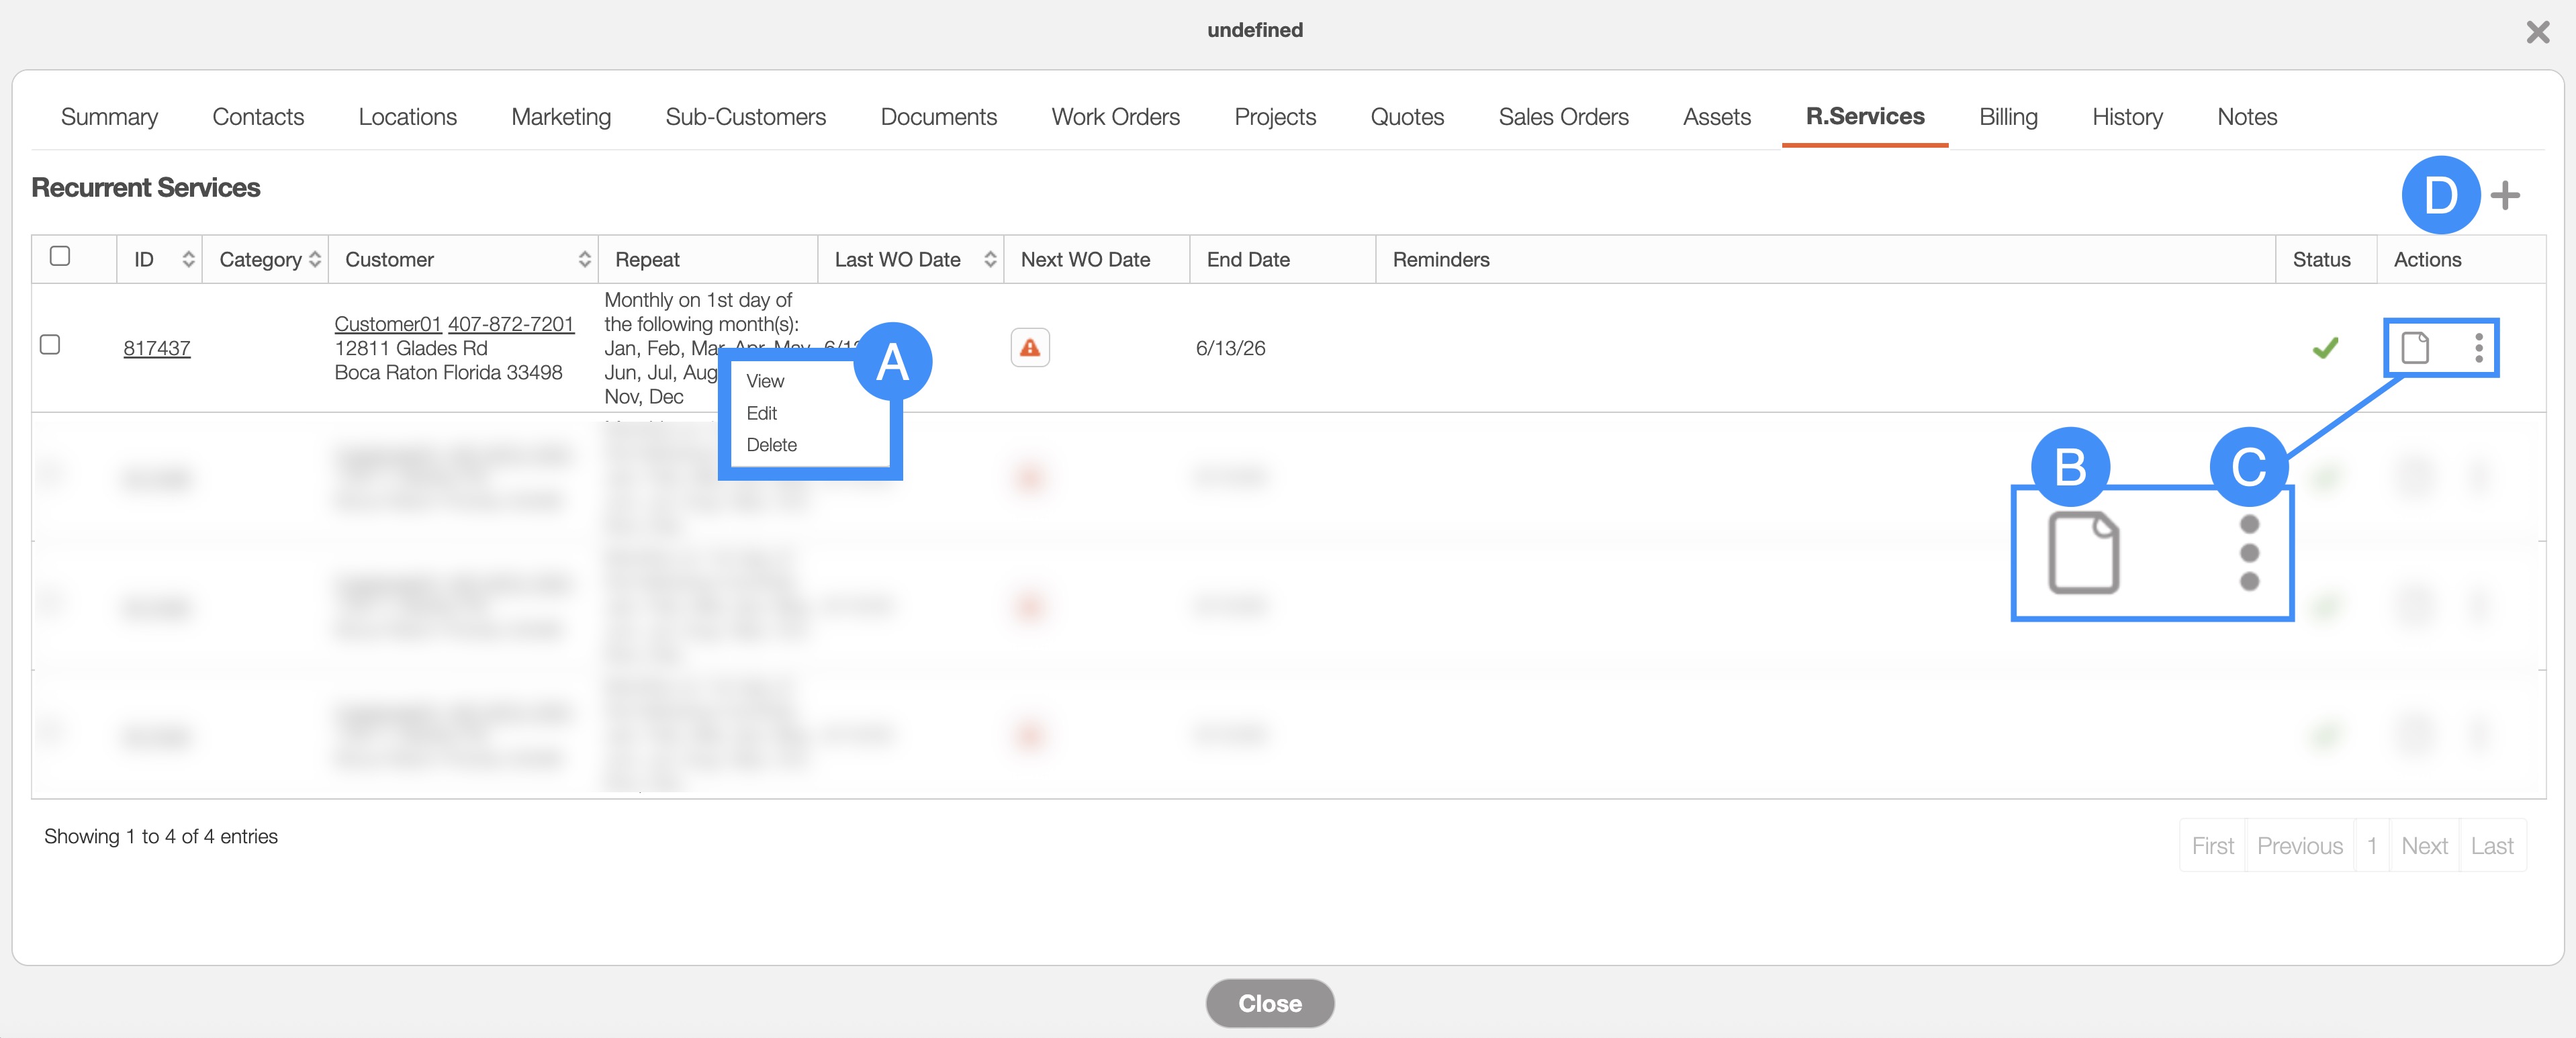The image size is (2576, 1038).
Task: Close dialog with the top-right X icon
Action: point(2537,32)
